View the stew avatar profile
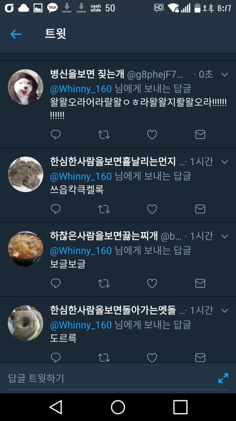This screenshot has width=236, height=421. 26,249
